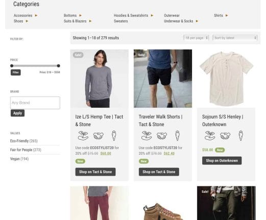Click handshake icon under Ize L/S Hemp Tee
The width and height of the screenshot is (266, 220).
pos(99,136)
